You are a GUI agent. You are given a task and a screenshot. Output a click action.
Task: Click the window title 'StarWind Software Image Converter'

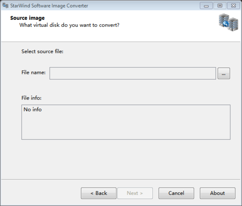tap(49, 5)
